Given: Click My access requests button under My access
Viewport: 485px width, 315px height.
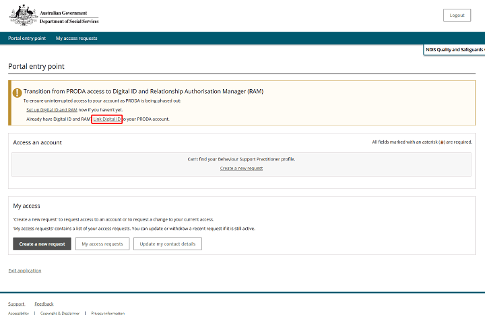Looking at the screenshot, I should click(x=102, y=244).
